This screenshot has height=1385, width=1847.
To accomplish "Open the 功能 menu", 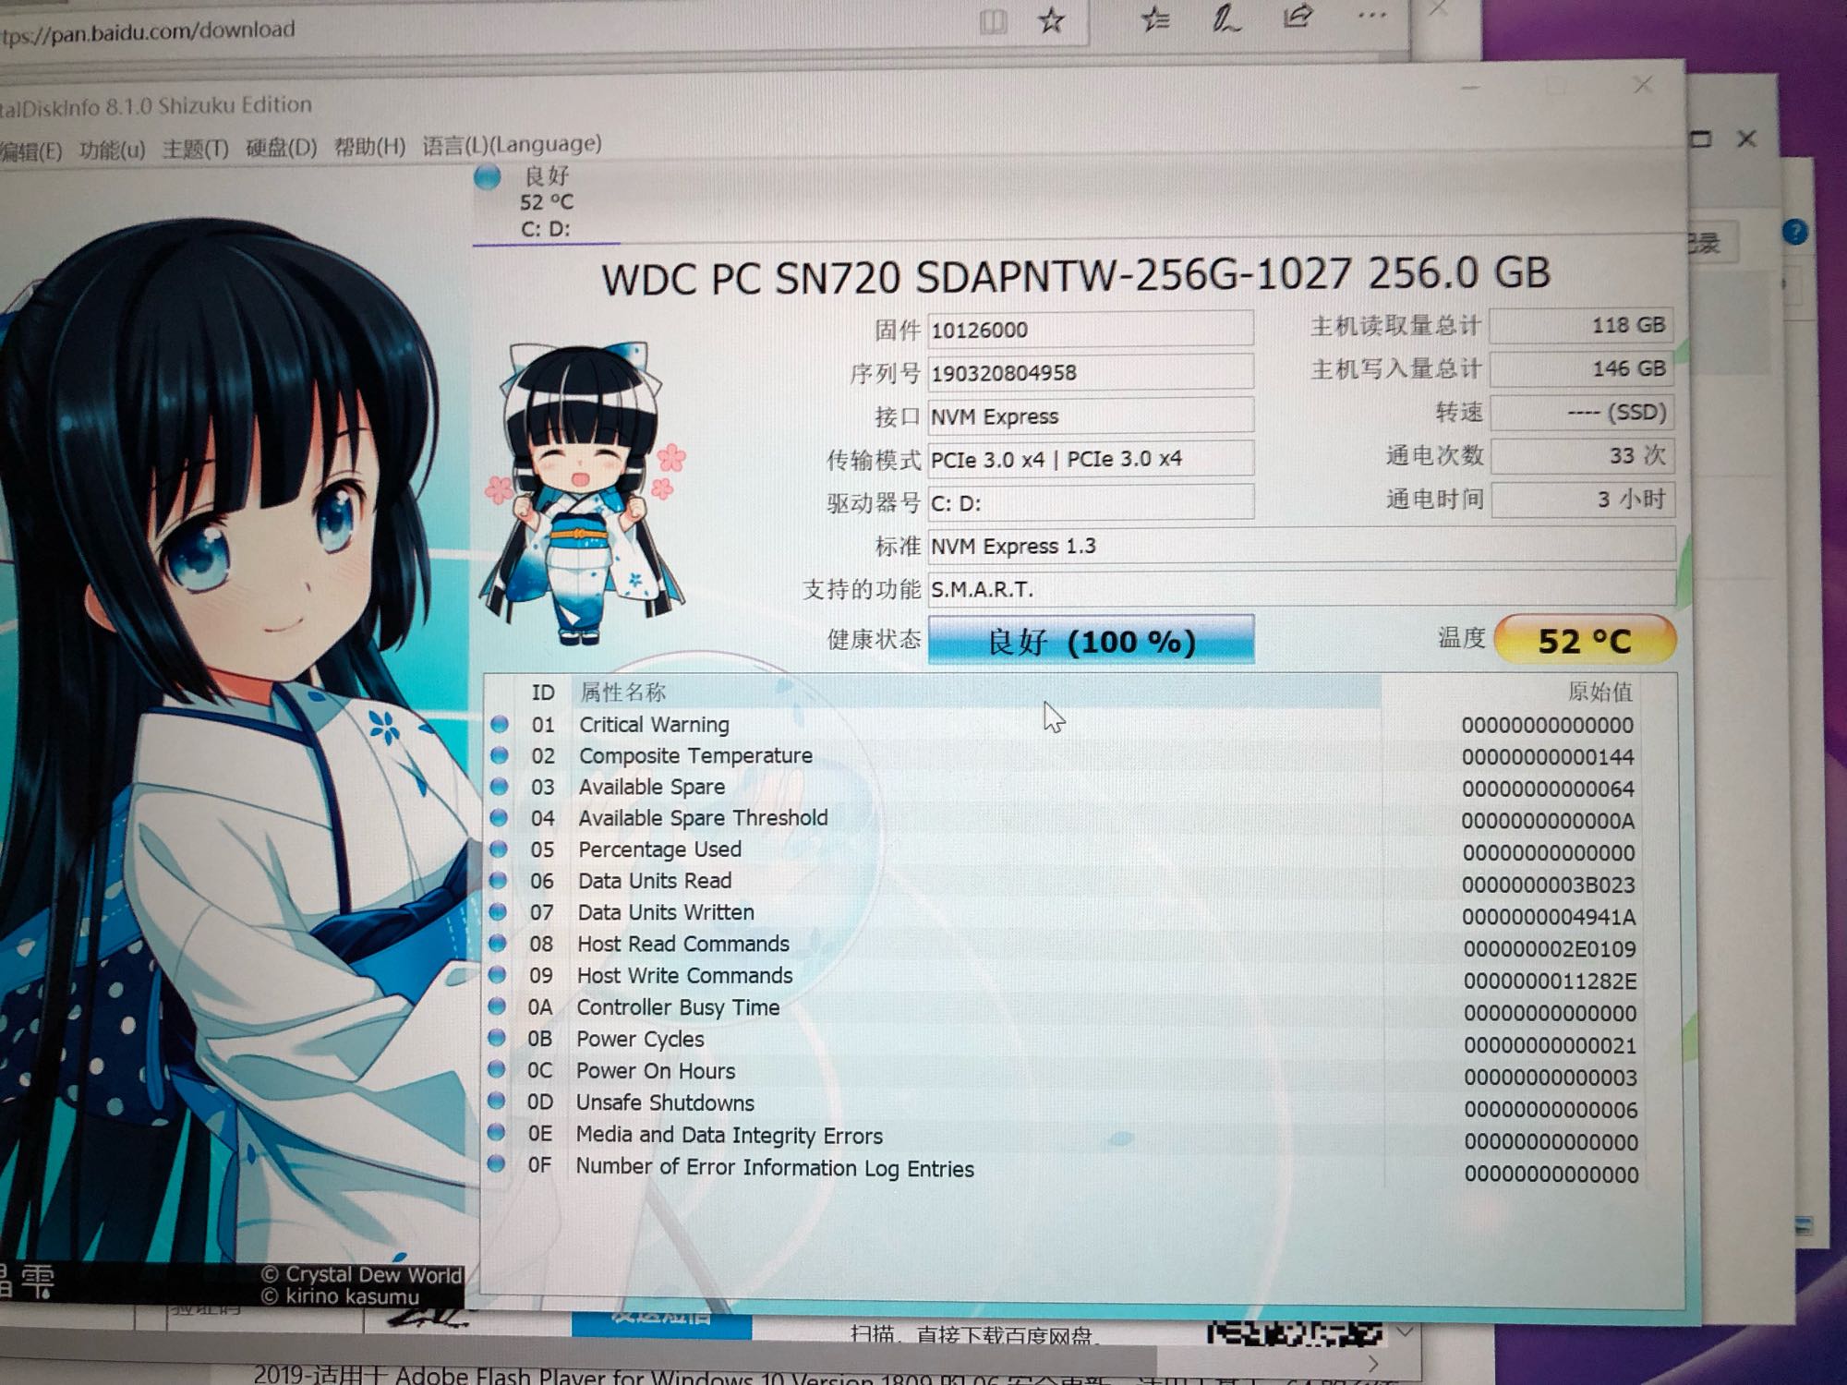I will tap(112, 150).
